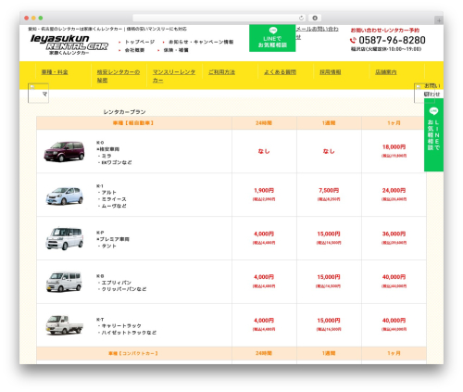The height and width of the screenshot is (392, 463).
Task: Select マンスリーレンタカー menu item
Action: click(174, 76)
